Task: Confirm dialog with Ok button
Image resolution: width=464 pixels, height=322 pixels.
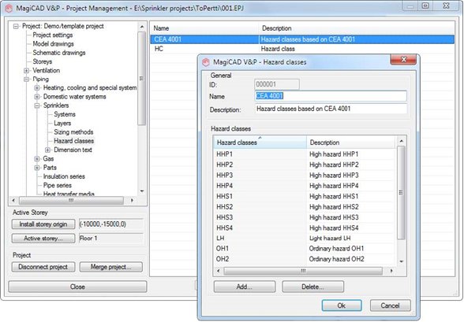Action: click(x=342, y=305)
